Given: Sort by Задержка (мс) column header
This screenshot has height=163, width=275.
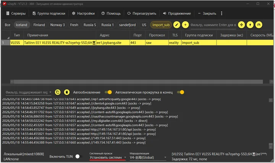Looking at the screenshot, I should (x=231, y=35).
